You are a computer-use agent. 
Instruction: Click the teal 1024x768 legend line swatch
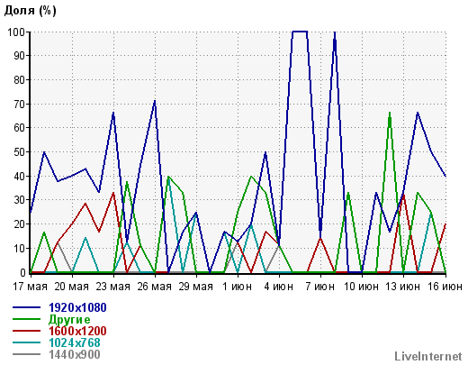(x=26, y=342)
